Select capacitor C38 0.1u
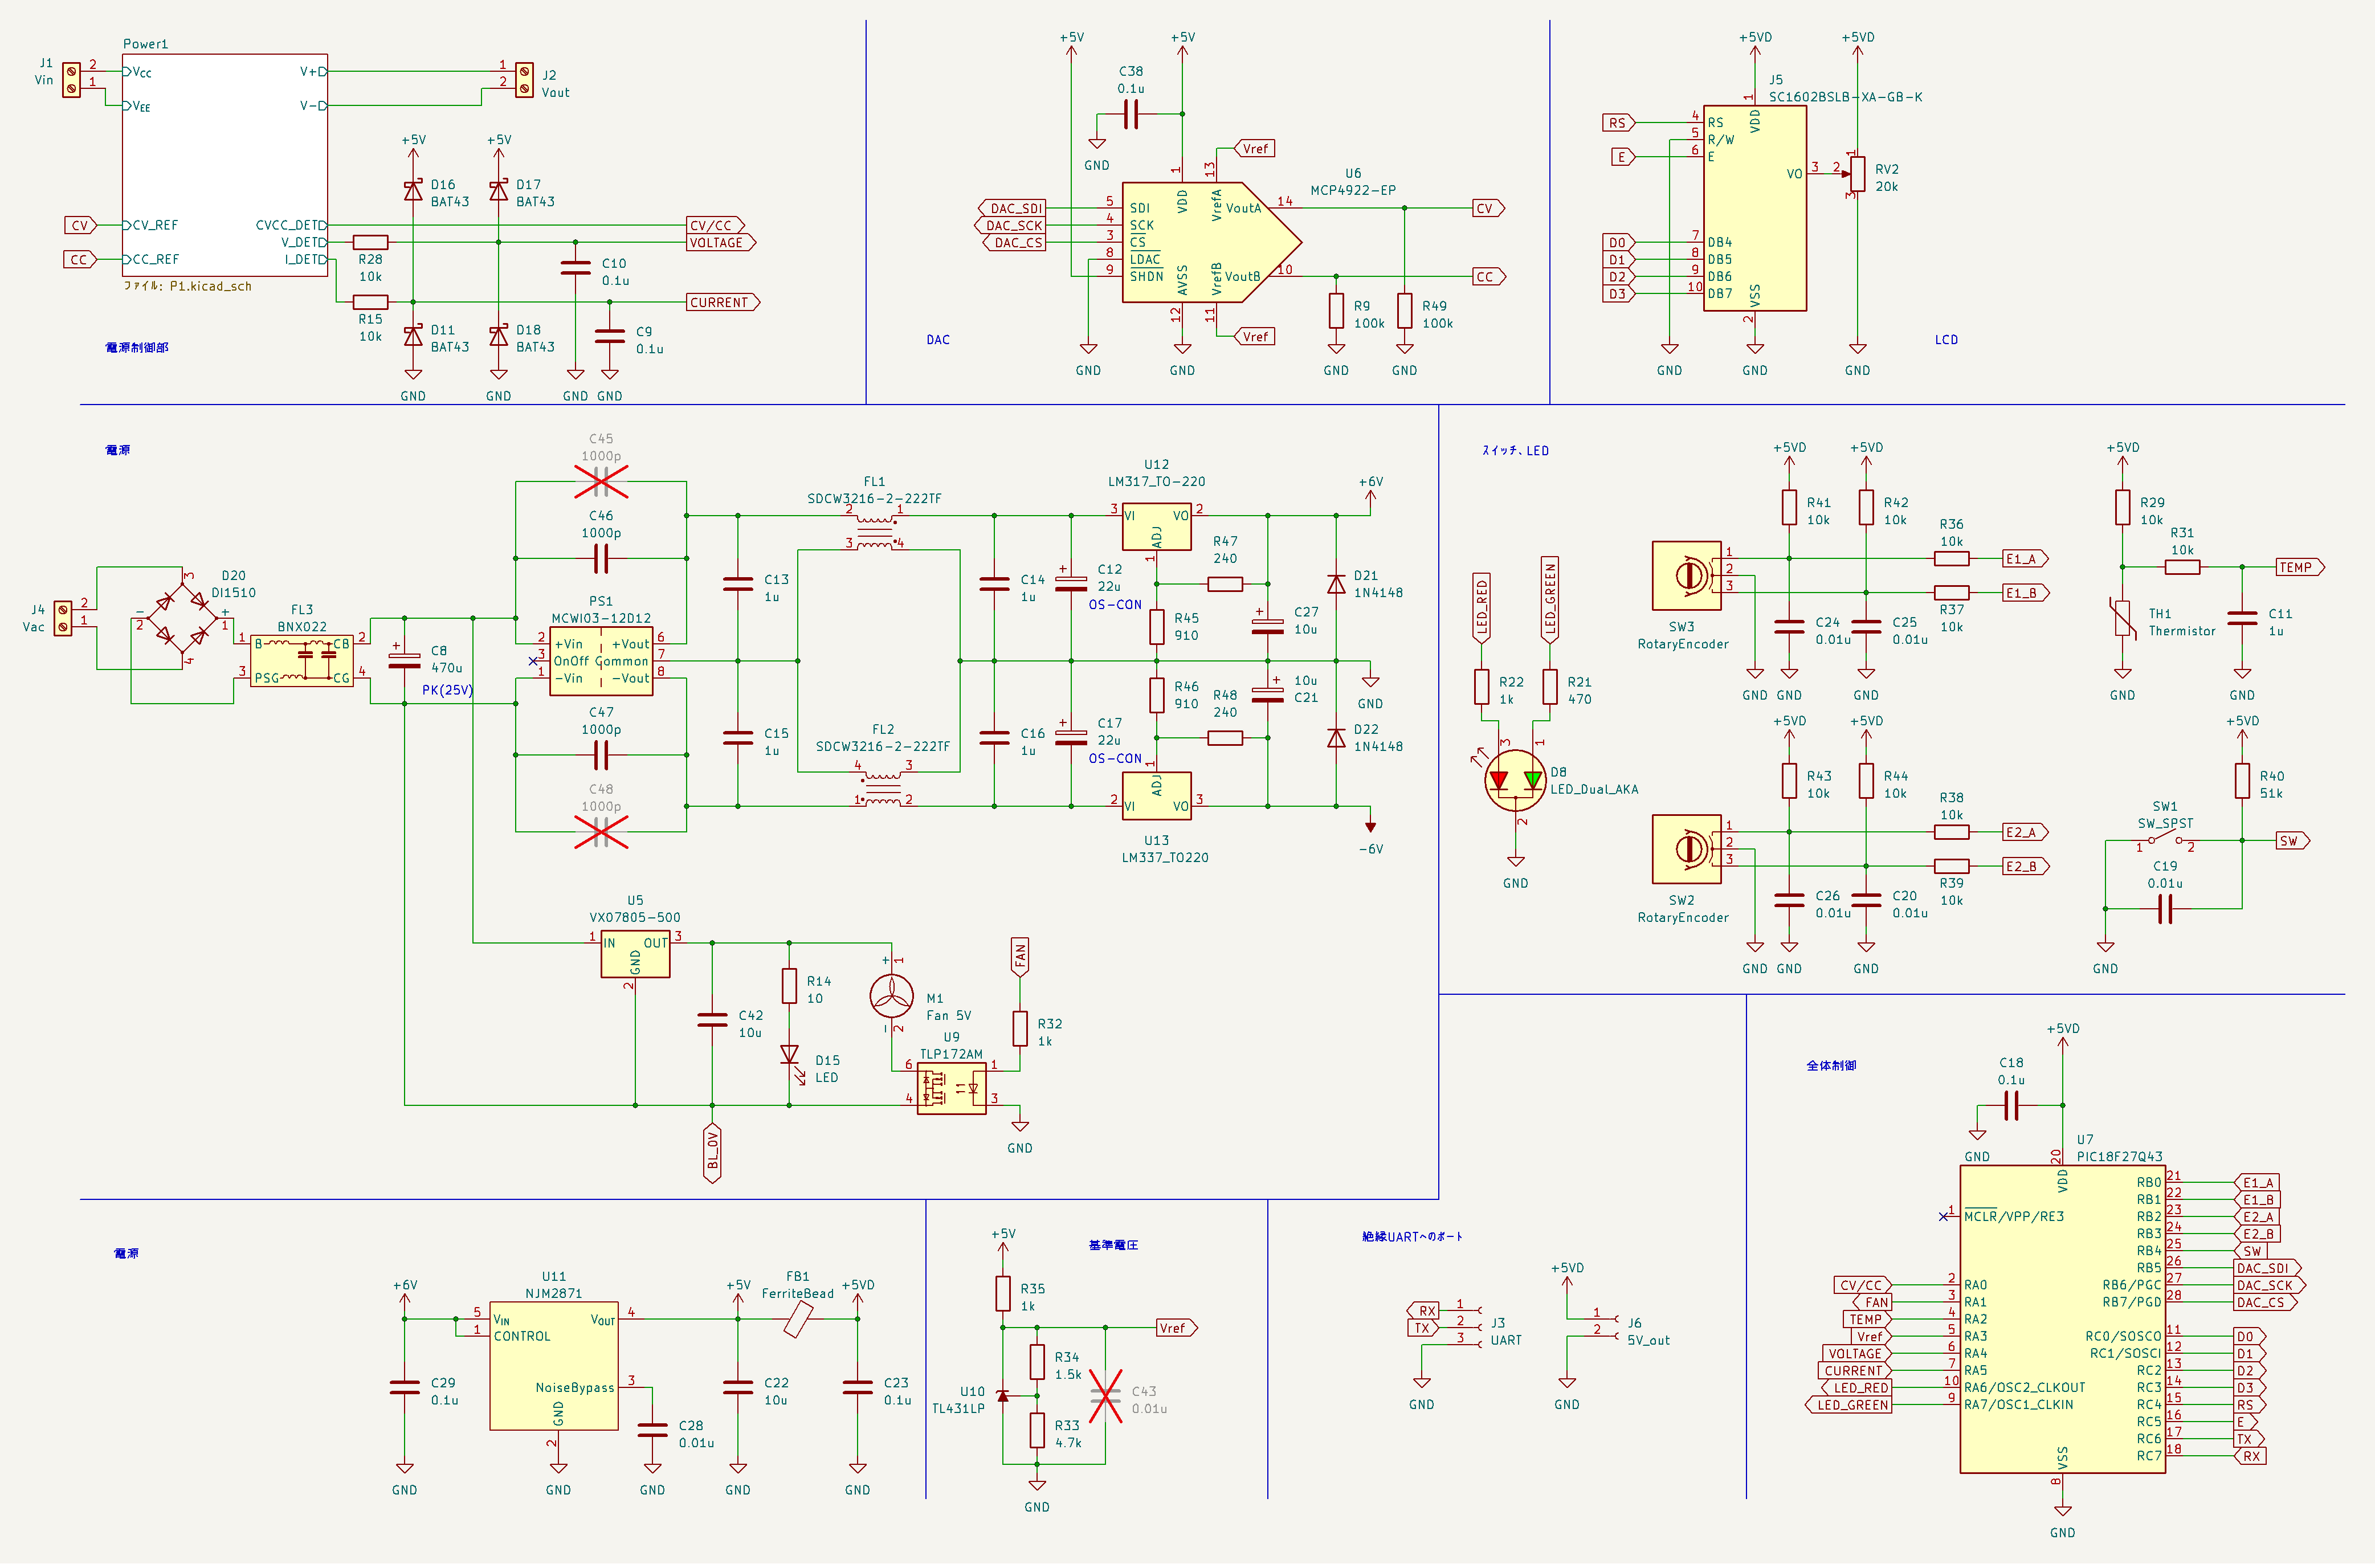The image size is (2375, 1568). coord(1131,115)
